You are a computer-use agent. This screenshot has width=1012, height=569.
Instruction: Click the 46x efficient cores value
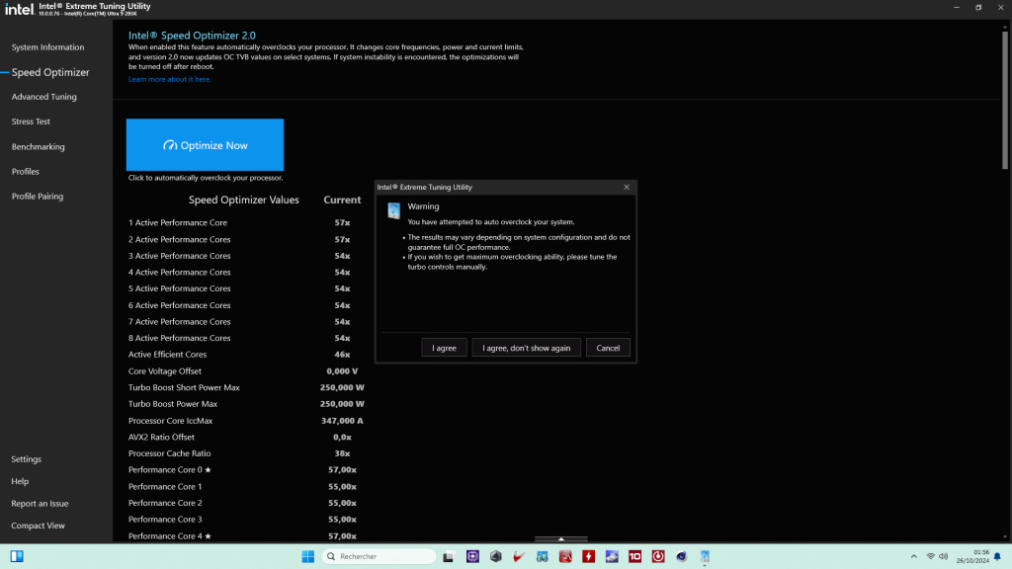(x=342, y=355)
